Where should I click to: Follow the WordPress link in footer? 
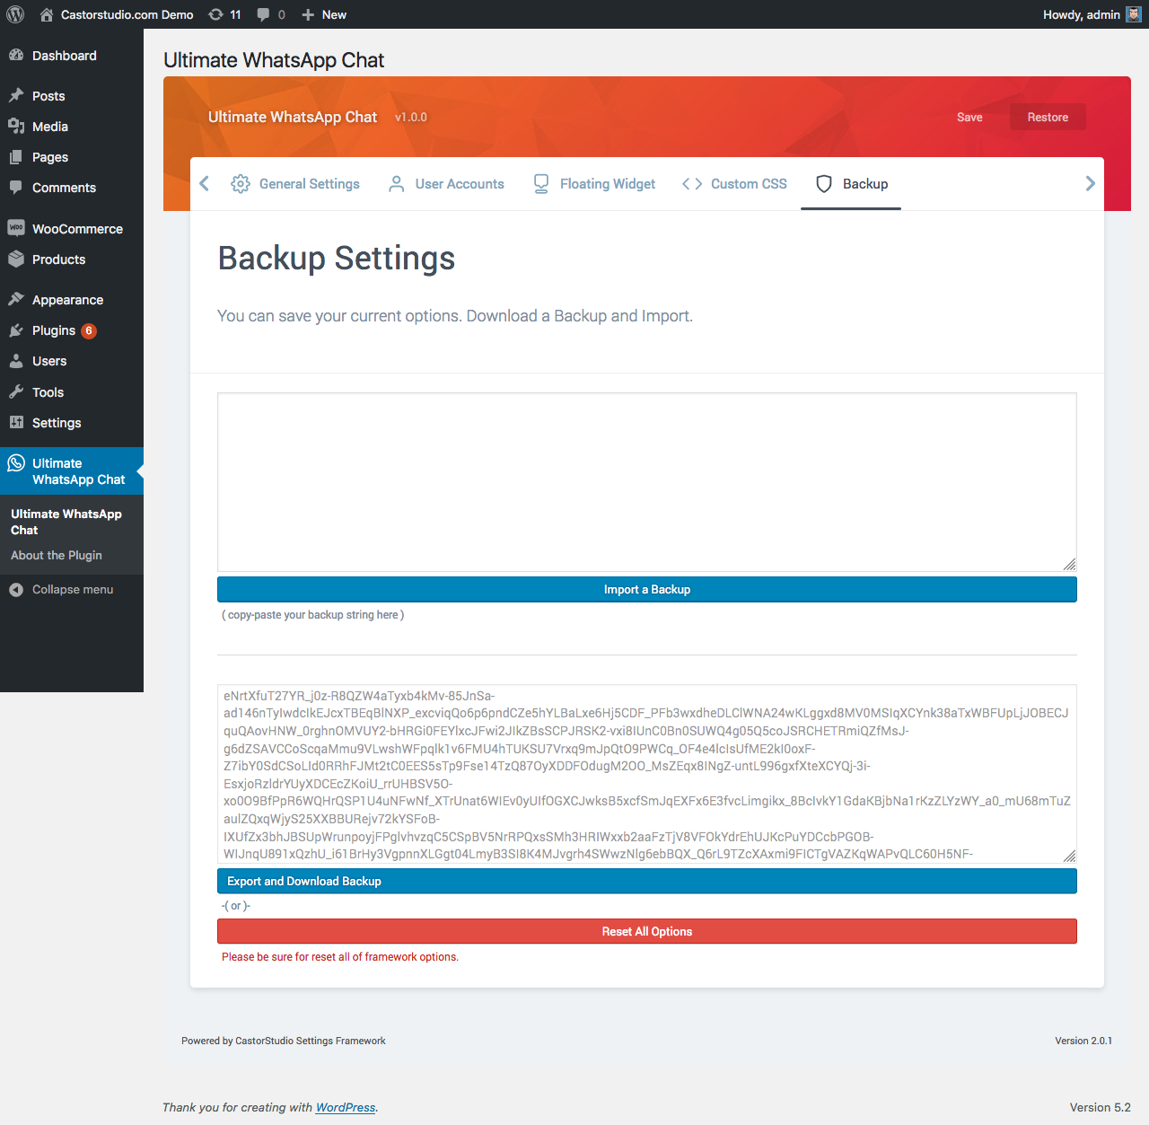[346, 1108]
